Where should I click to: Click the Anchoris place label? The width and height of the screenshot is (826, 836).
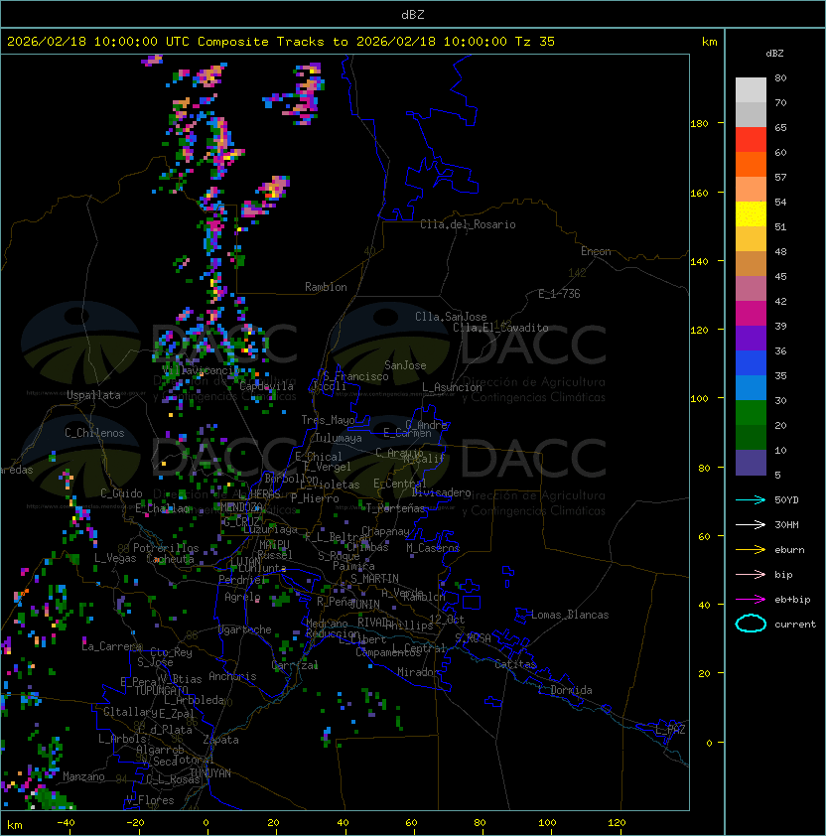tap(232, 676)
